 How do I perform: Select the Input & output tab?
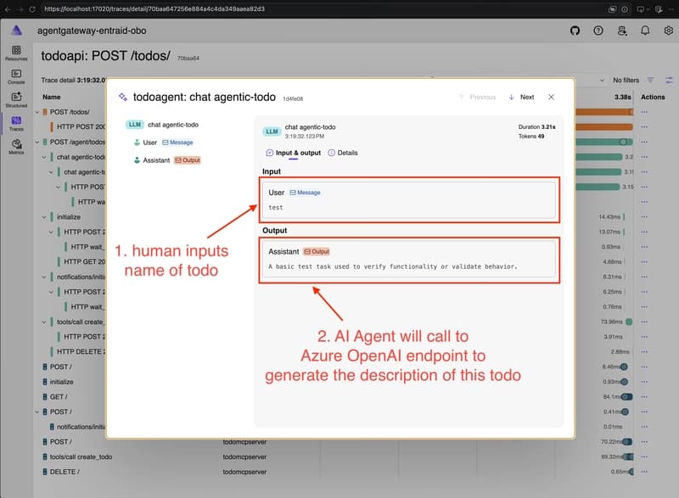(x=293, y=153)
